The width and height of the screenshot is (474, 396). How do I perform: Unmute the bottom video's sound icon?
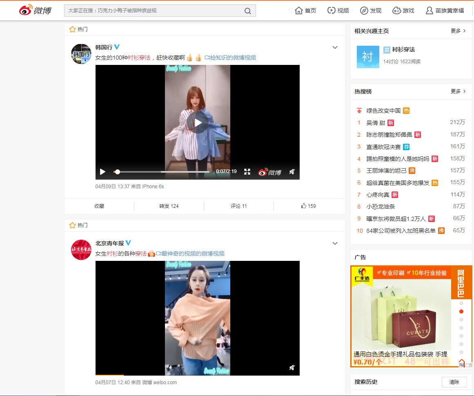(x=292, y=368)
